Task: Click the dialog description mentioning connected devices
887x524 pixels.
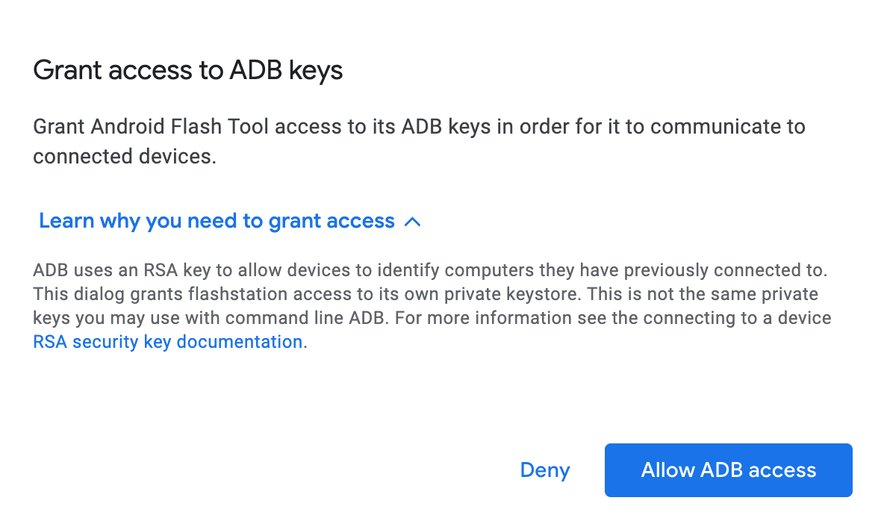Action: click(x=418, y=141)
